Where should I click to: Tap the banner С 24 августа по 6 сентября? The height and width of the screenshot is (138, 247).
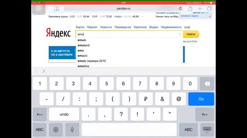click(62, 53)
